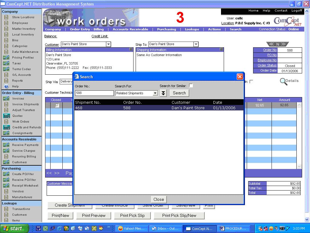Expand the Search For Related Shipments dropdown
Image resolution: width=310 pixels, height=233 pixels.
[x=155, y=93]
